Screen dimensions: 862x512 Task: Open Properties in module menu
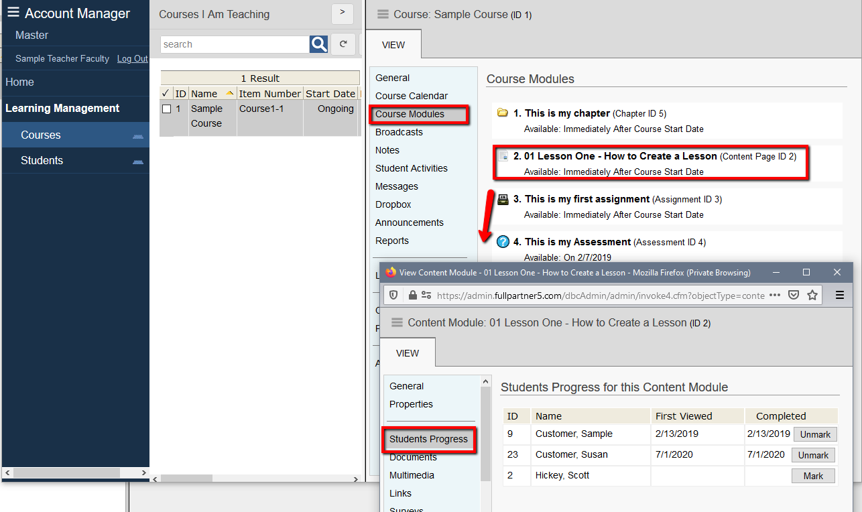pyautogui.click(x=411, y=404)
